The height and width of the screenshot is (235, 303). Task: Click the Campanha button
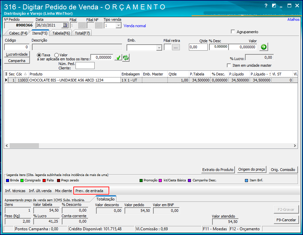(x=17, y=61)
